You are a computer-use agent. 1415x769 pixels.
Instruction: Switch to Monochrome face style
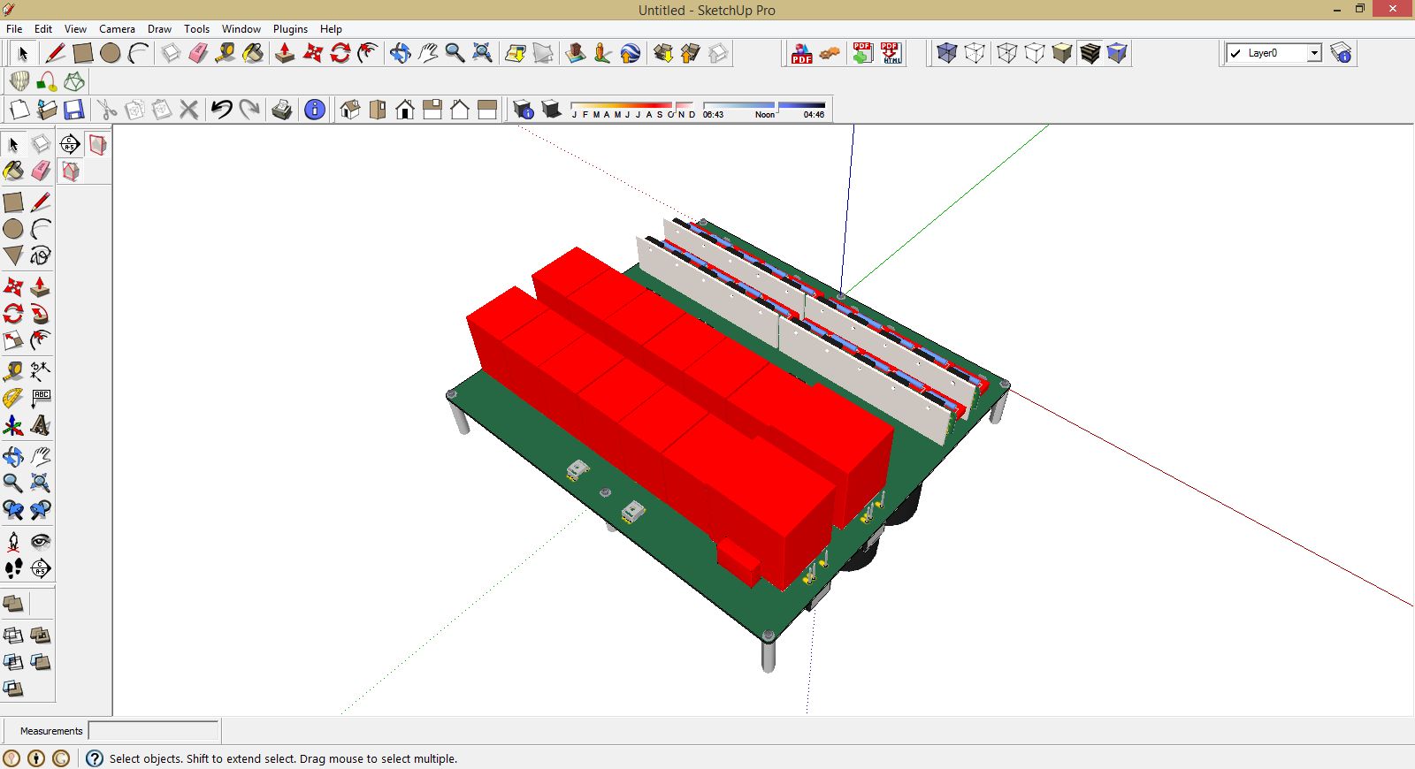click(1117, 53)
